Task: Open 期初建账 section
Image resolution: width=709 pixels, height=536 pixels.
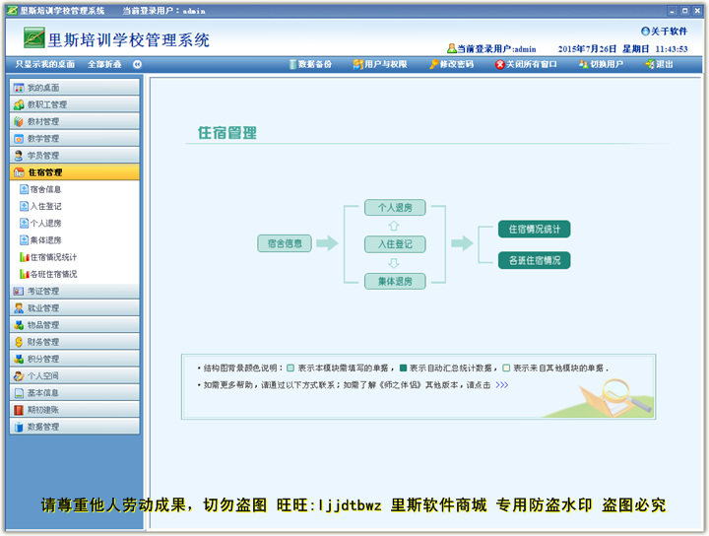Action: click(x=75, y=410)
